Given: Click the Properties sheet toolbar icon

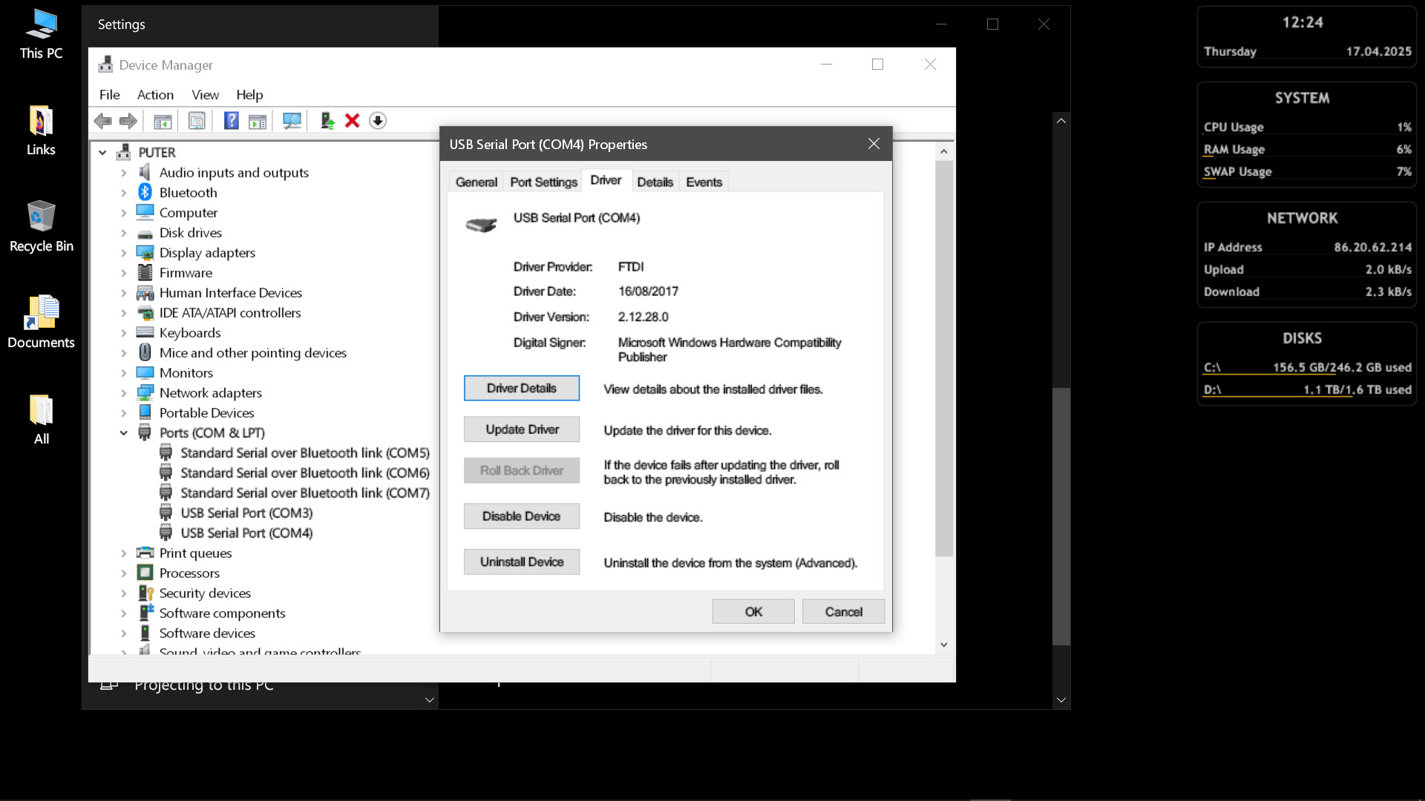Looking at the screenshot, I should pyautogui.click(x=197, y=121).
